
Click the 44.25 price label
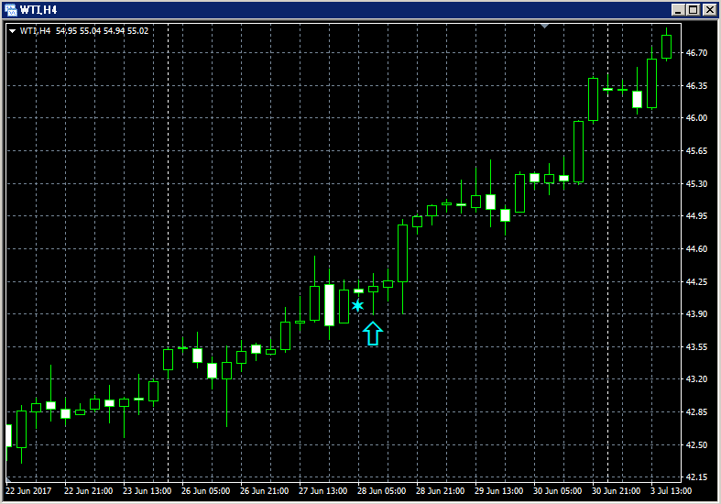(696, 281)
